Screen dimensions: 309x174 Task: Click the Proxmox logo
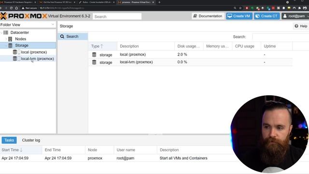[x=24, y=16]
